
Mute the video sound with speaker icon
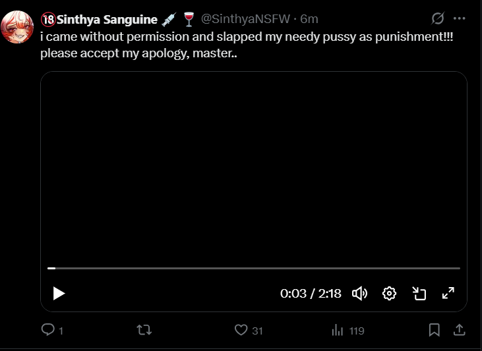click(x=359, y=294)
